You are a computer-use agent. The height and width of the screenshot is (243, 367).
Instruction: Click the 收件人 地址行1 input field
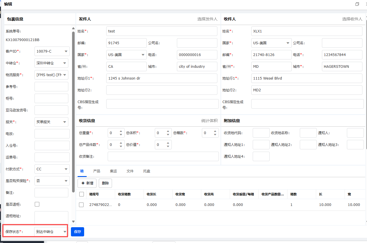pos(306,78)
